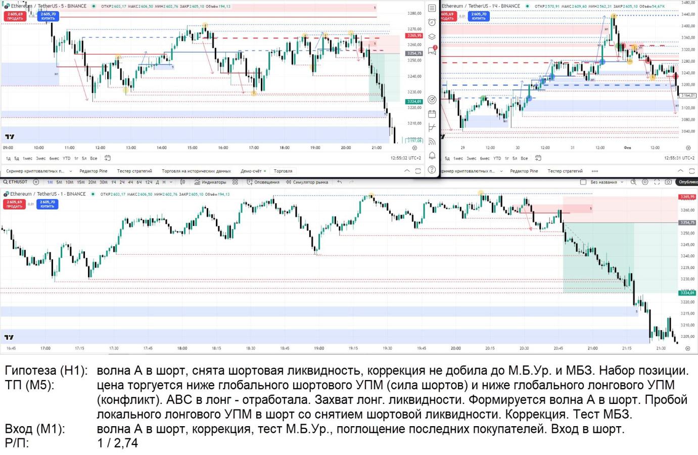The image size is (698, 455).
Task: Expand the timeframe list chevron after Н
Action: [x=171, y=182]
